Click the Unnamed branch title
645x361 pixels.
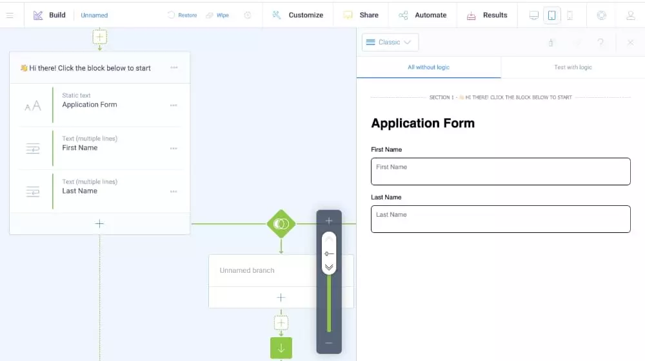[247, 270]
